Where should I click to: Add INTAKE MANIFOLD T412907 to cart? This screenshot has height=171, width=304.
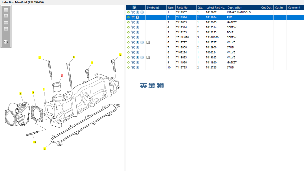133,12
